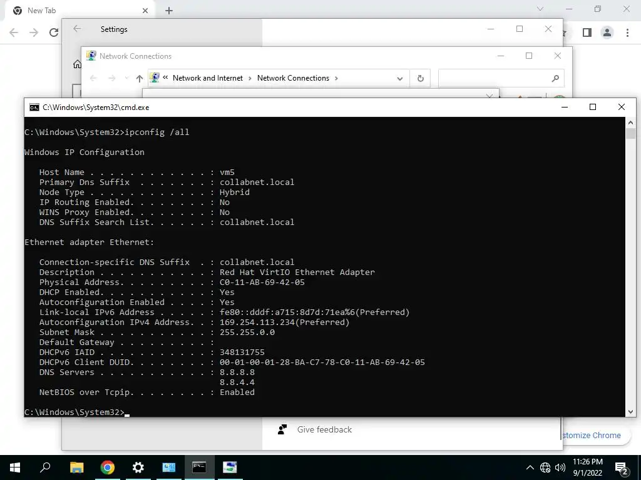Open recent locations dropdown in Network Connections
Viewport: 641px width, 480px height.
(x=126, y=78)
